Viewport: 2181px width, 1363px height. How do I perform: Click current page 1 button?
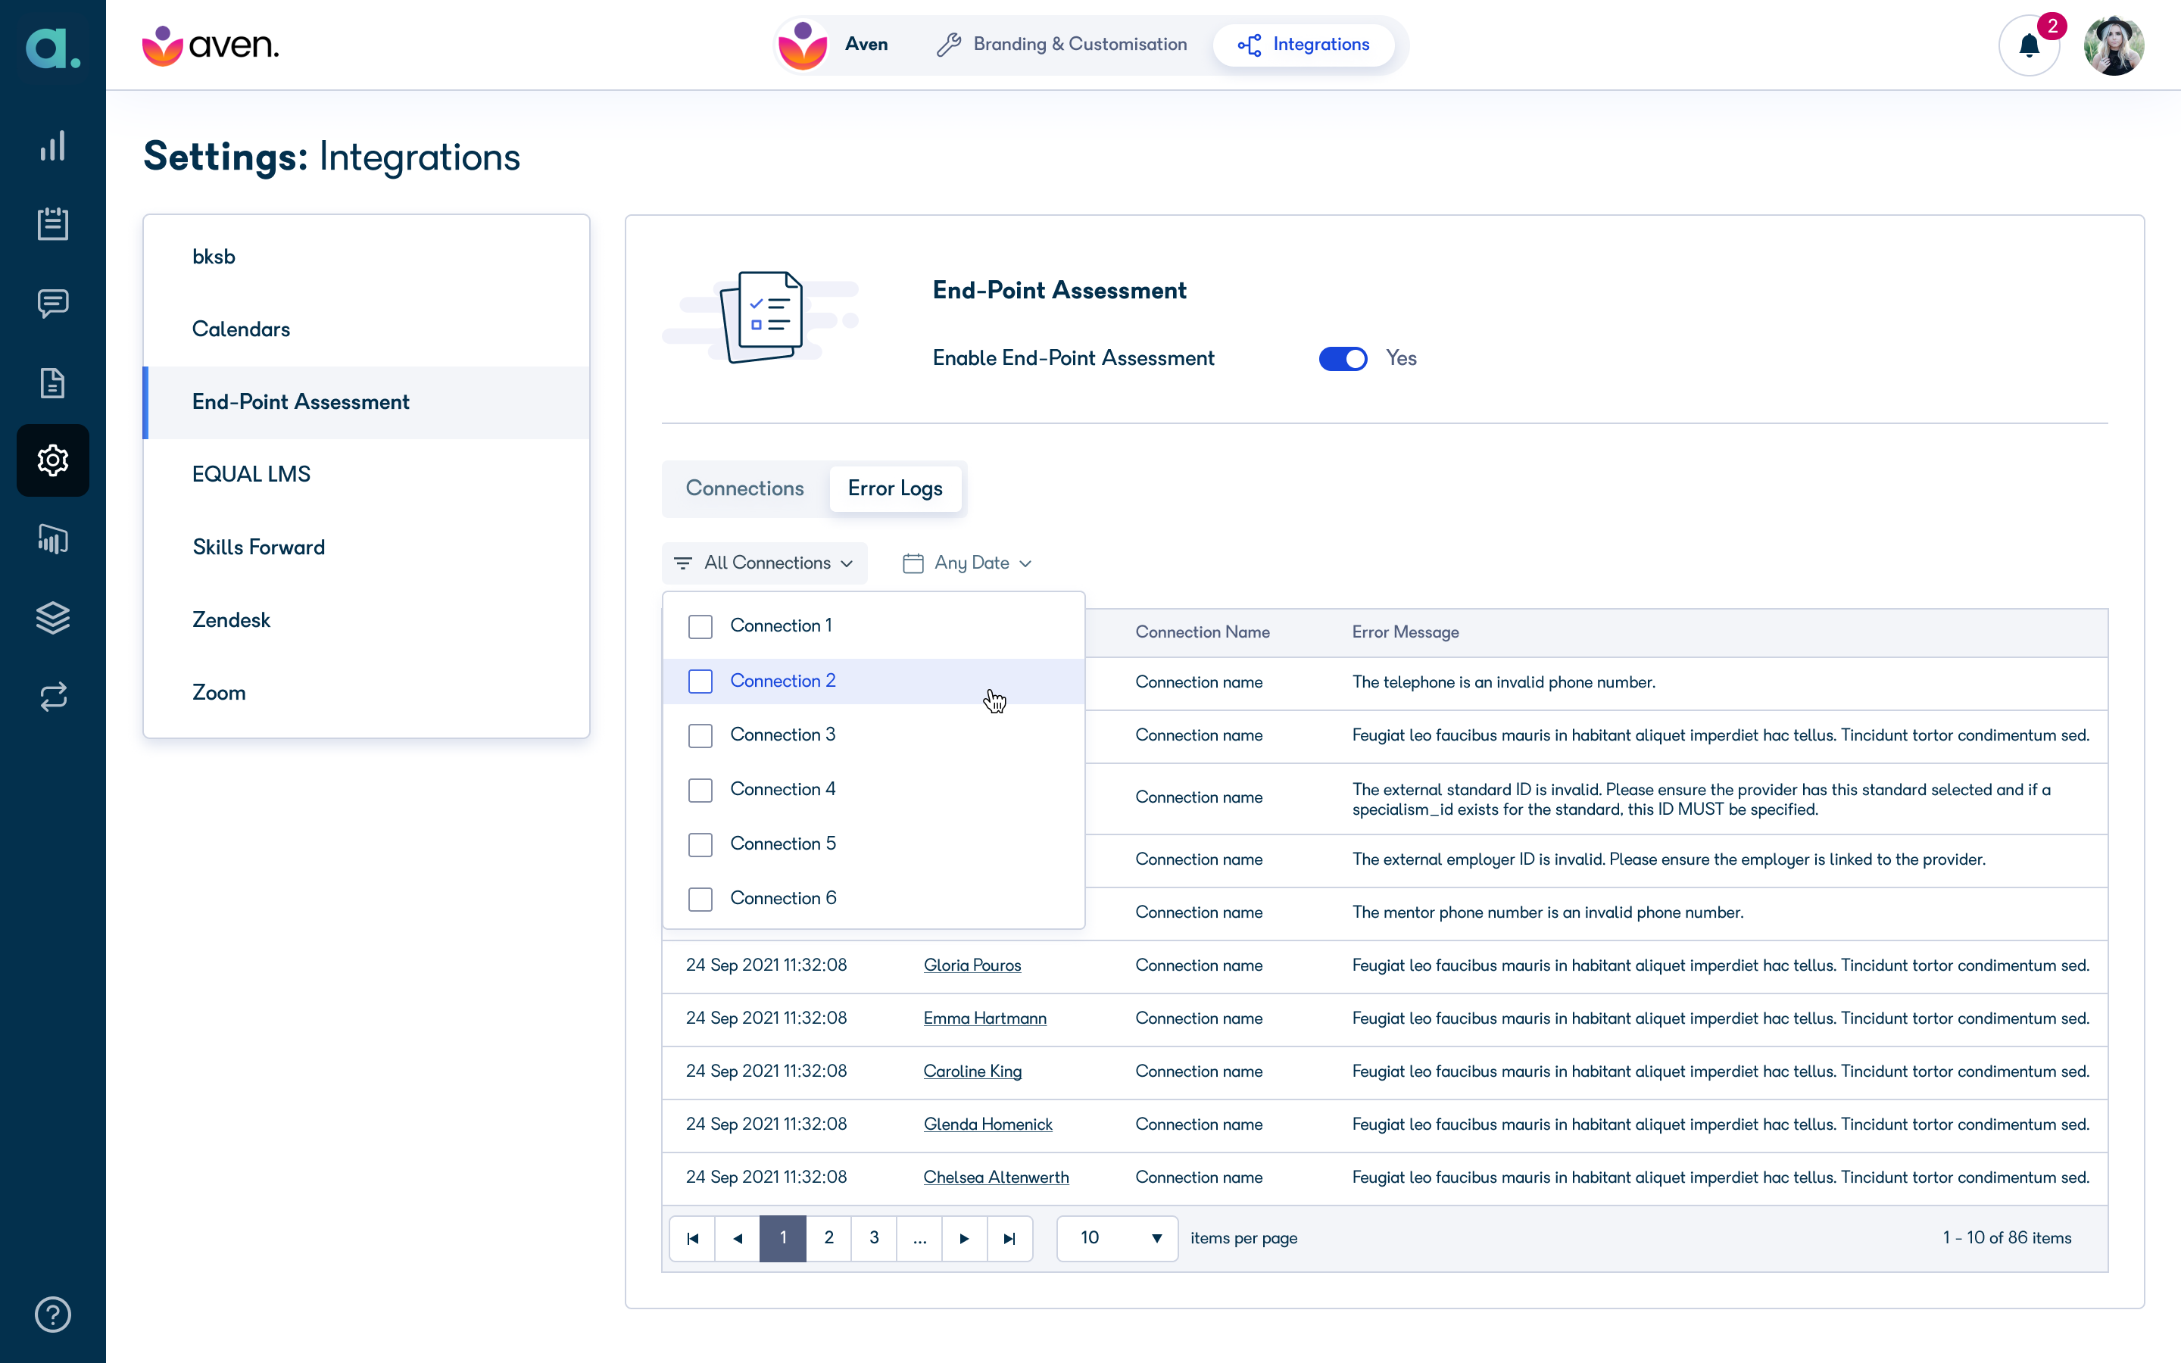click(782, 1238)
